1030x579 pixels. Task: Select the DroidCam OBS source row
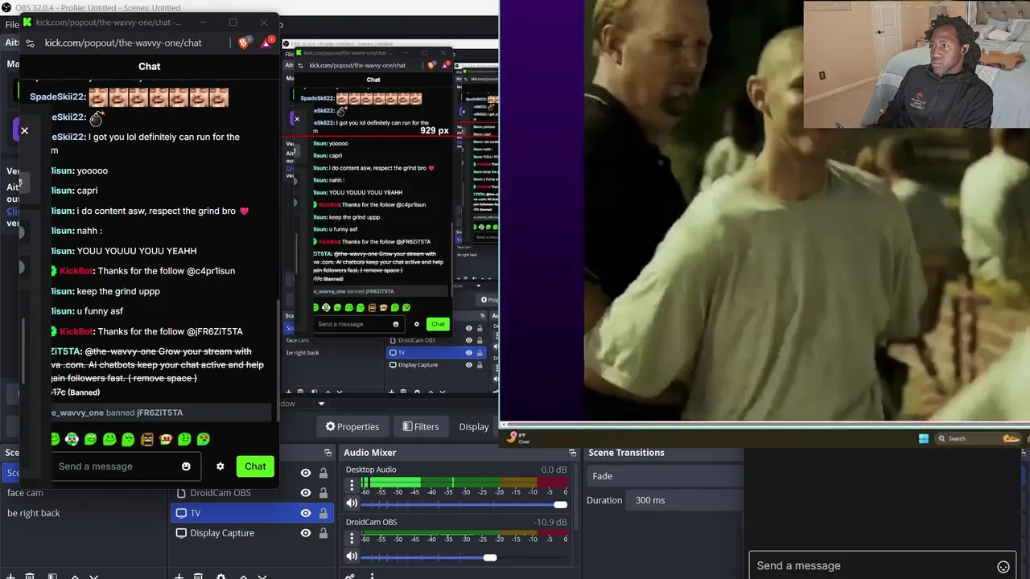point(253,493)
